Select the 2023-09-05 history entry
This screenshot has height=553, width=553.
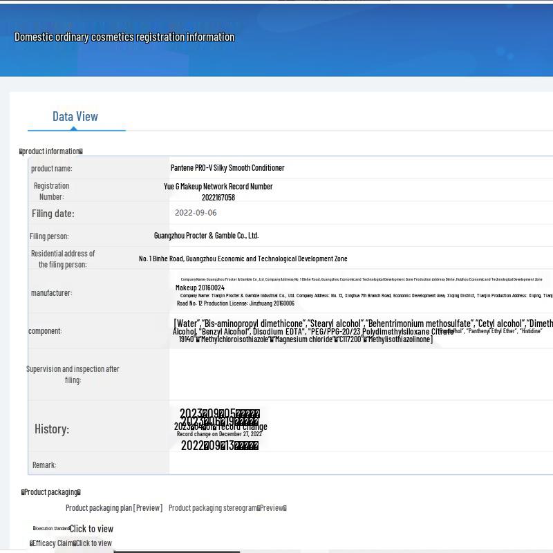[x=219, y=414]
